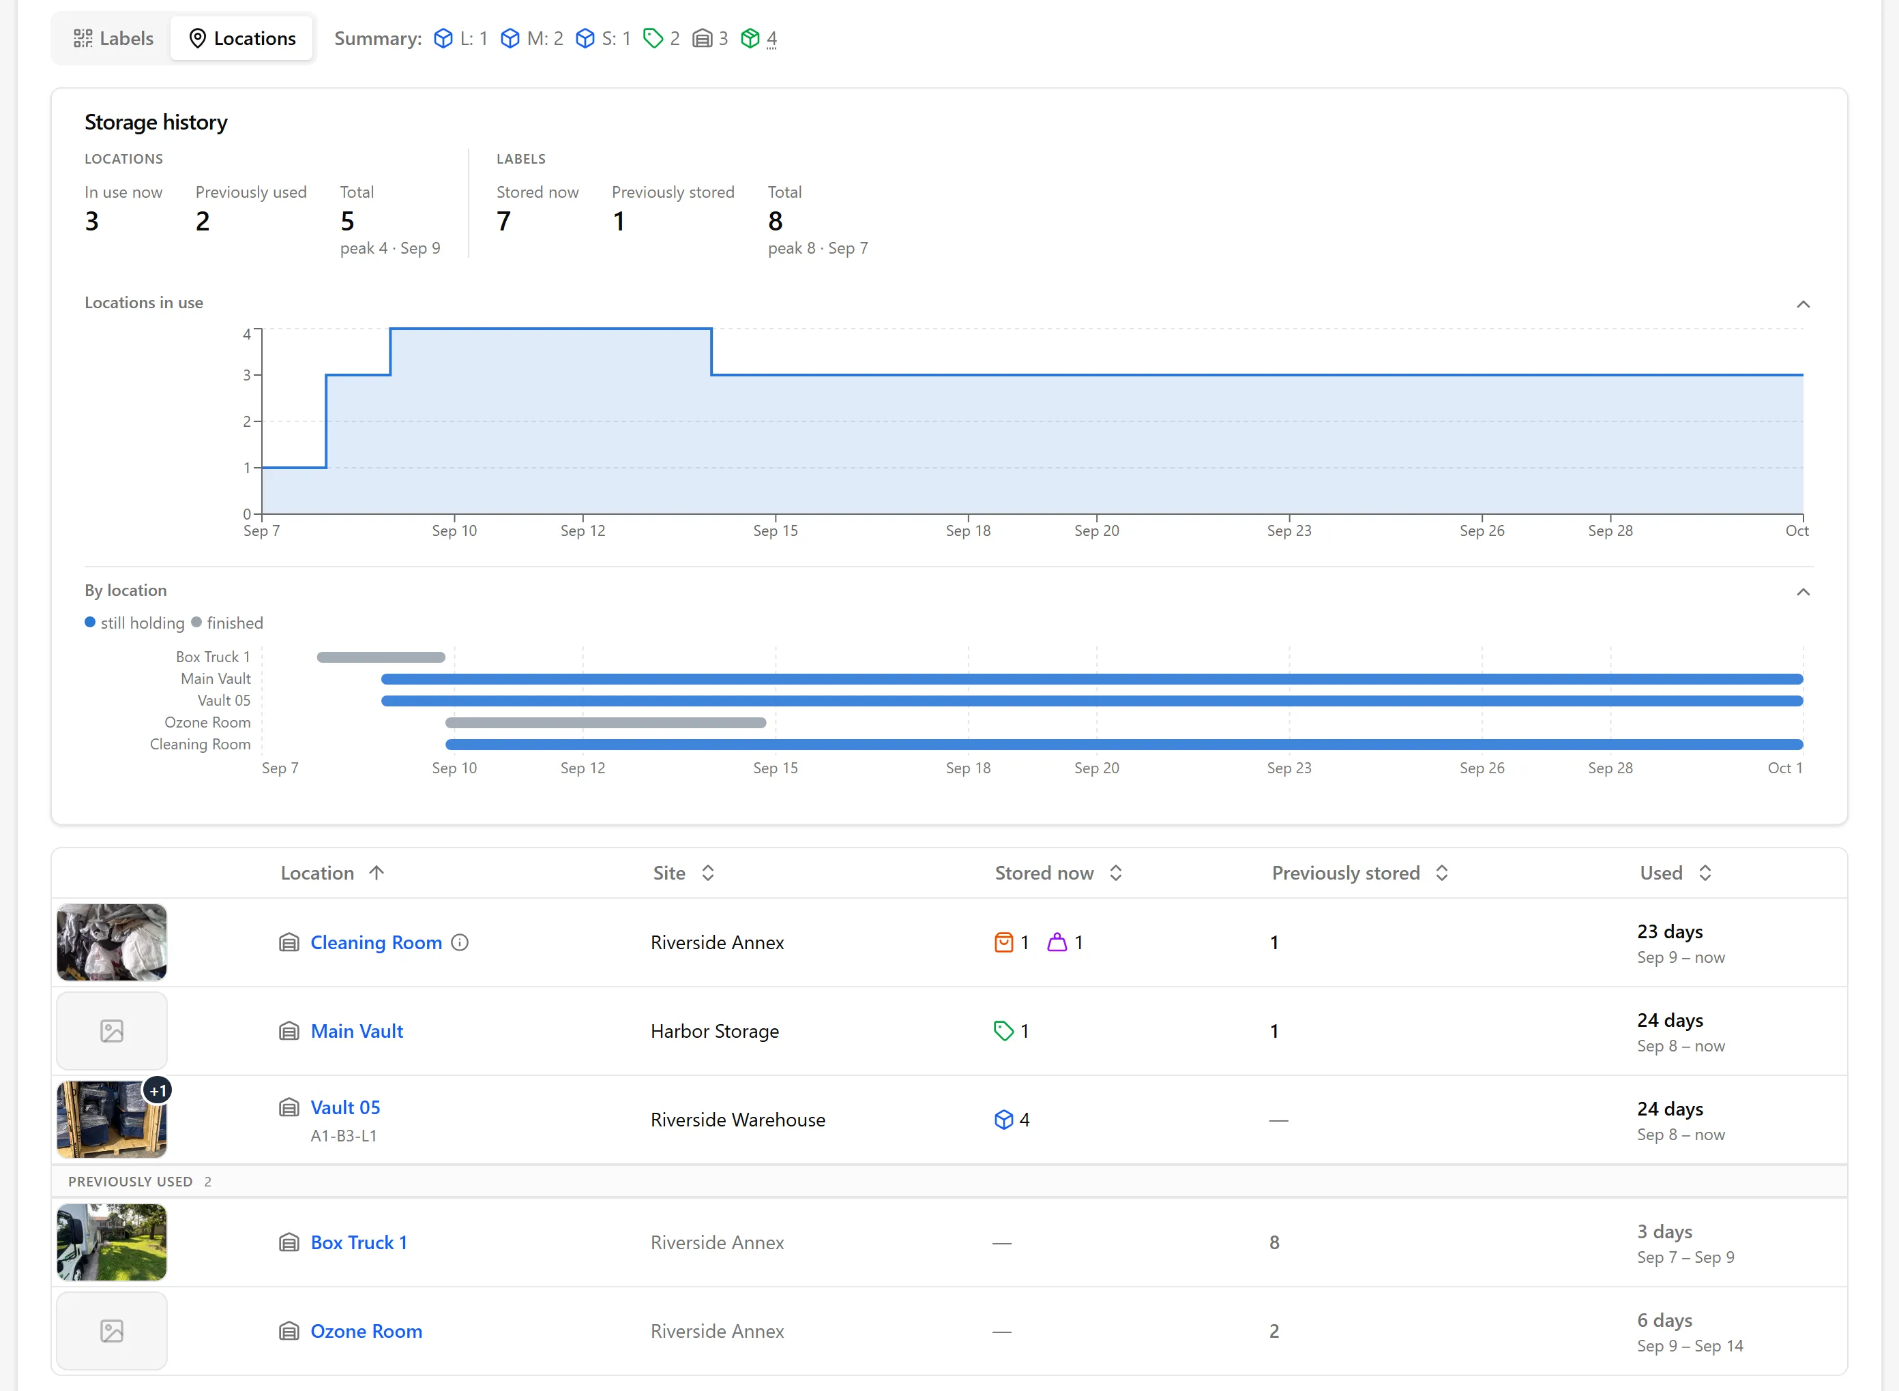Open the Box Truck 1 location link

click(x=359, y=1242)
